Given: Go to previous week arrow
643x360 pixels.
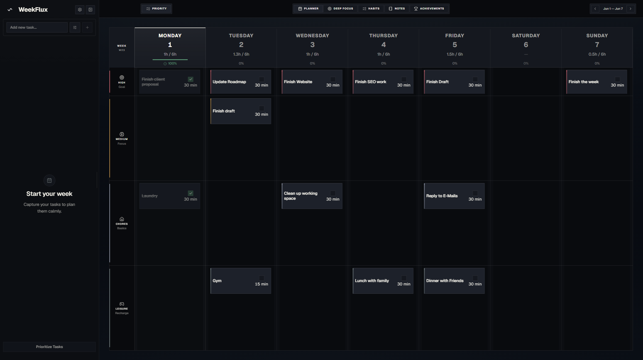Looking at the screenshot, I should (x=595, y=9).
